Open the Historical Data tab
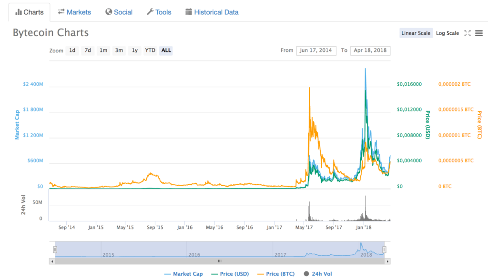 [x=212, y=12]
